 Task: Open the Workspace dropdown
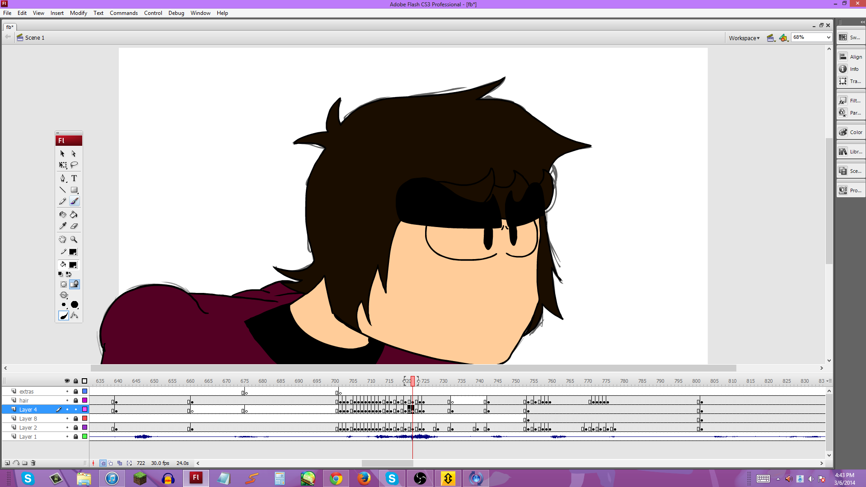click(744, 38)
